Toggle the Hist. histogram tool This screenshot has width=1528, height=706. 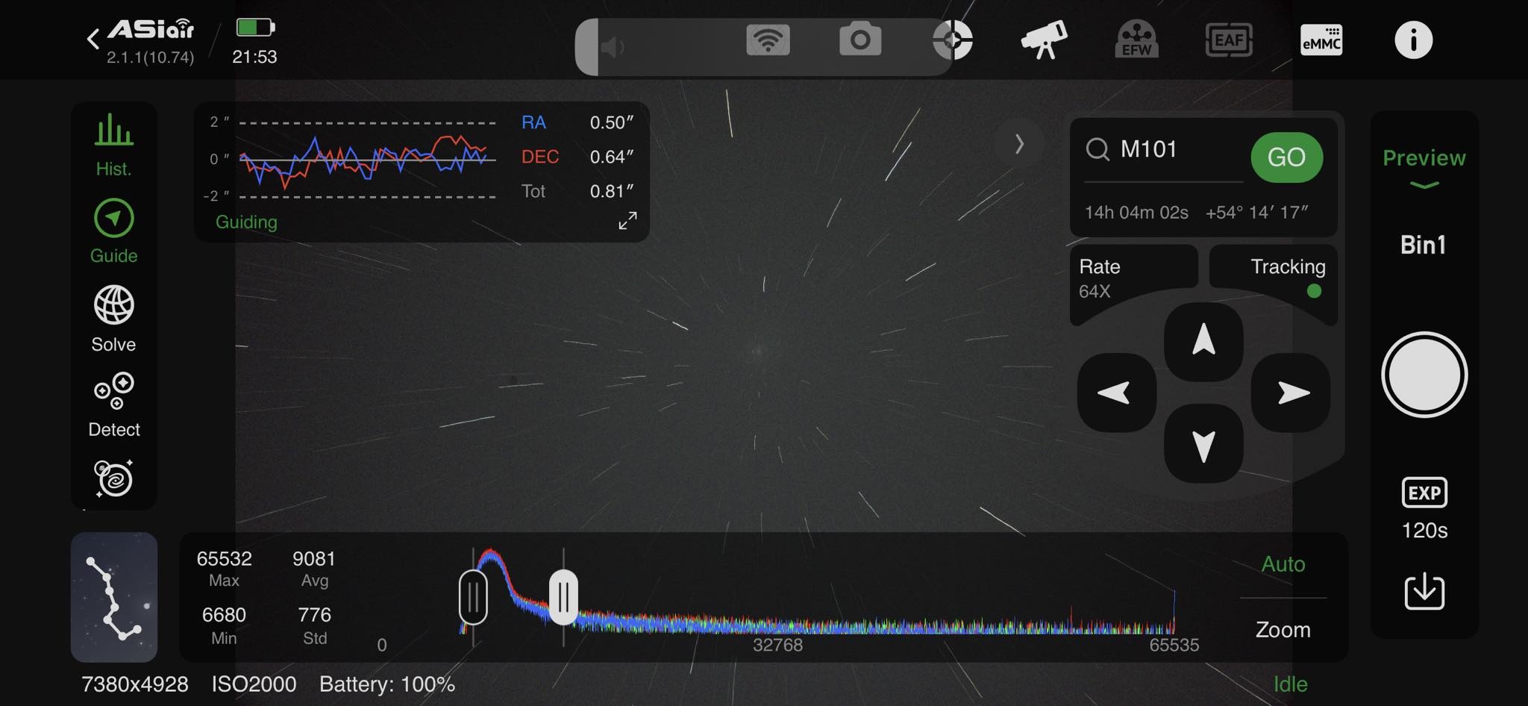(113, 146)
